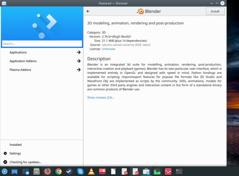Click the ubuntu-xenial-universe source text

point(126,45)
